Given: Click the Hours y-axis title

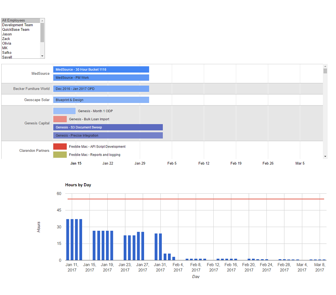Looking at the screenshot, I should [x=39, y=227].
